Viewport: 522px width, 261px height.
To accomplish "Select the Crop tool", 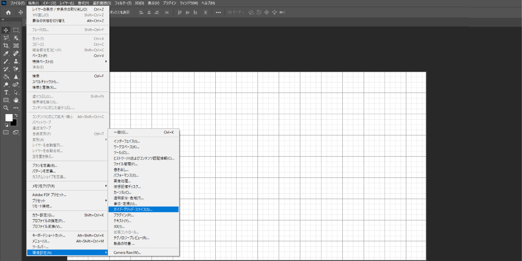I will pyautogui.click(x=6, y=46).
